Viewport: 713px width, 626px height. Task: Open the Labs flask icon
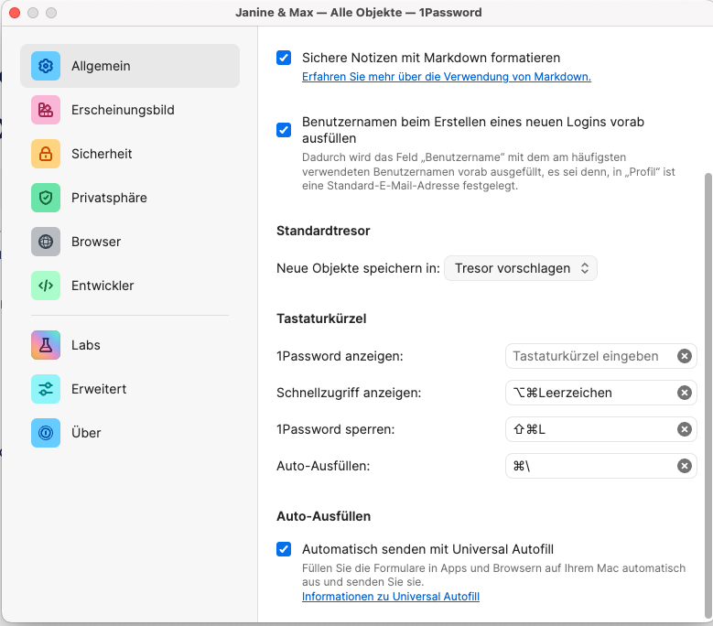pyautogui.click(x=46, y=345)
